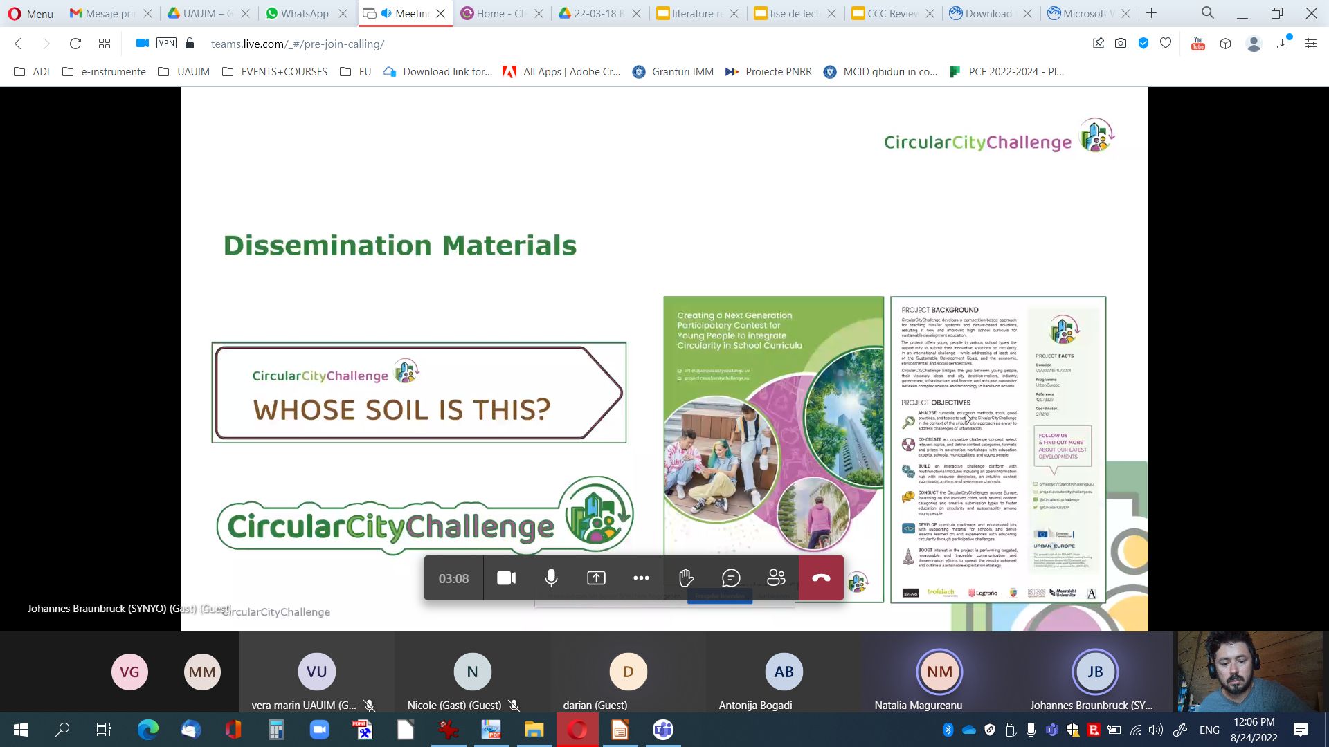Viewport: 1329px width, 747px height.
Task: Toggle the VPN badge
Action: coord(166,43)
